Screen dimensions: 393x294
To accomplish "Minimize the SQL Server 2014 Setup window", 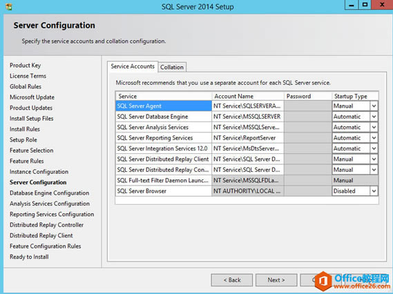I will 352,5.
